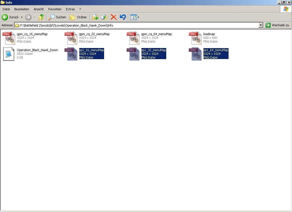292x212 pixels.
Task: Select the gpm_cq_32_menuMap file
Action: [x=94, y=34]
